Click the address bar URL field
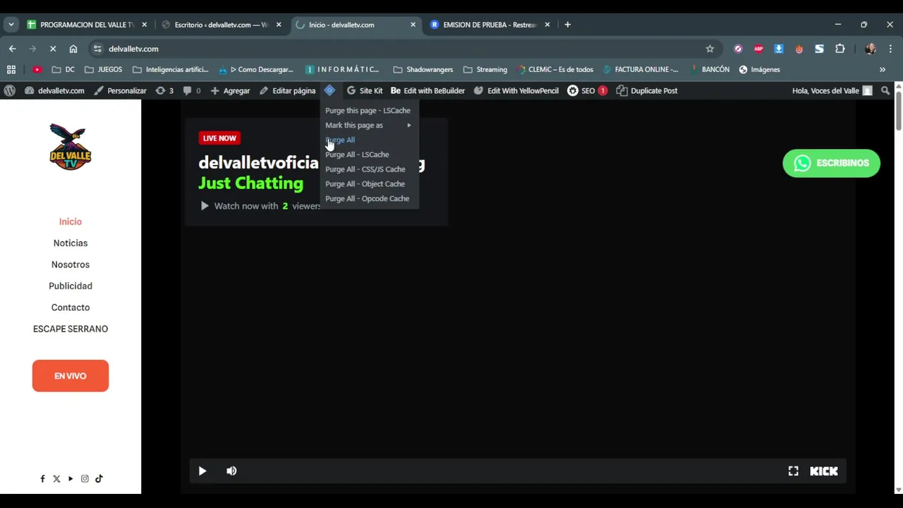 [402, 49]
